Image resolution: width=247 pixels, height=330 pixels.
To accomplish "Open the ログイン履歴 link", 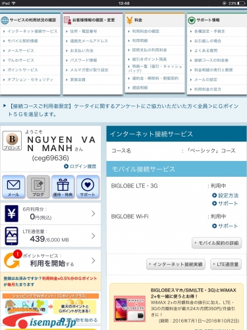I will click(80, 166).
